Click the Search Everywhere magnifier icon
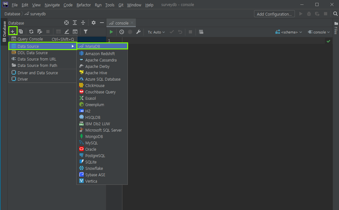 [x=335, y=14]
